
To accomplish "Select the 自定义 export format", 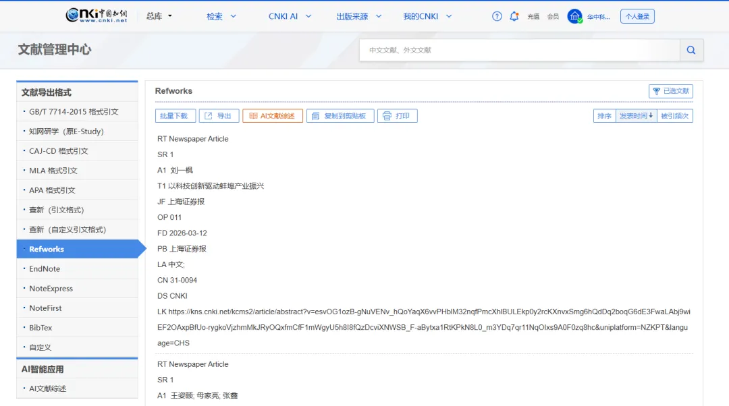I will (x=77, y=347).
